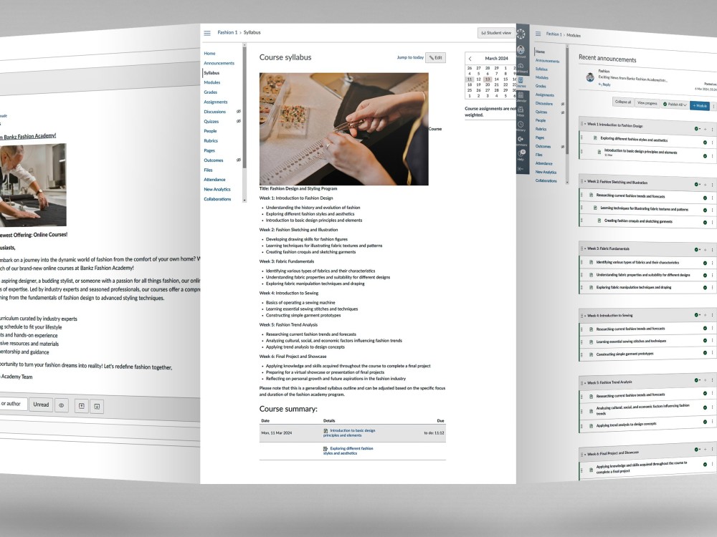Click the plus icon on the Week 1 module

click(x=706, y=129)
